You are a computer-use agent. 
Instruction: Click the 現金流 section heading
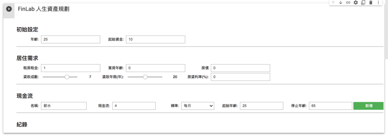click(25, 96)
